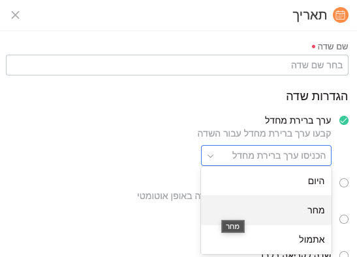Click the הגדרות שדה section heading

[317, 96]
